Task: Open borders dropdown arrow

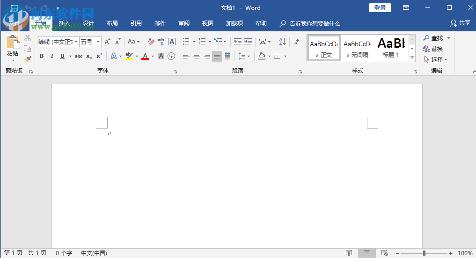Action: coord(285,56)
